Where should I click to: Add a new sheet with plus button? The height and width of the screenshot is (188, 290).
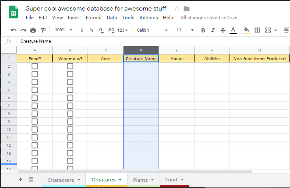coord(20,179)
